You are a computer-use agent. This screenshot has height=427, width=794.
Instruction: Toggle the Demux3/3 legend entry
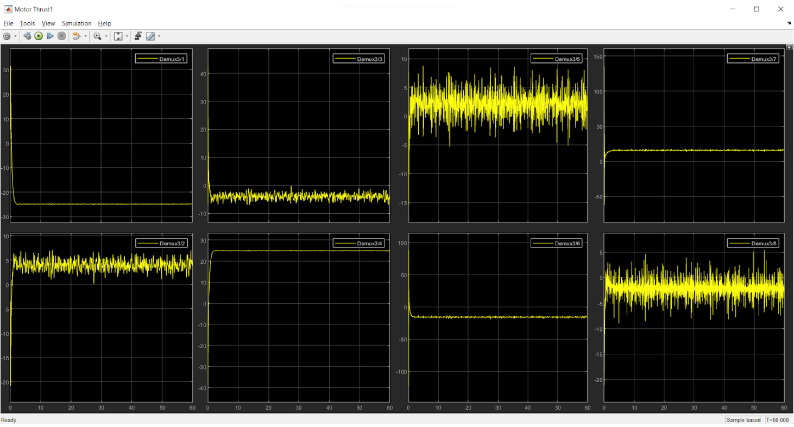[360, 59]
